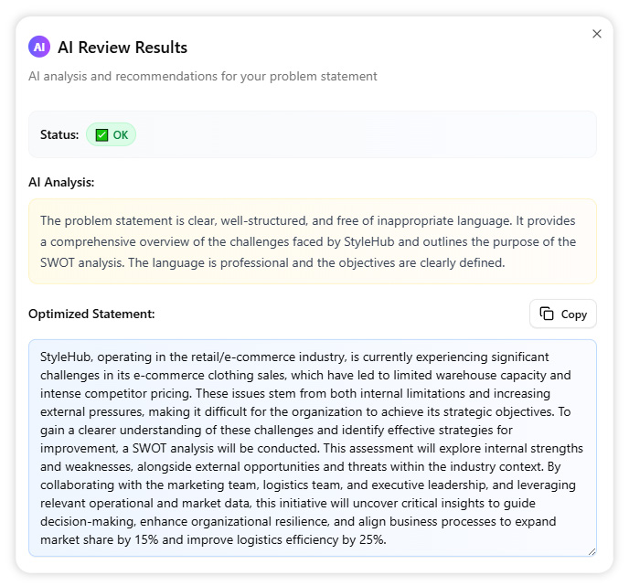629x586 pixels.
Task: Click the "Optimized Statement:" section label
Action: click(x=91, y=314)
